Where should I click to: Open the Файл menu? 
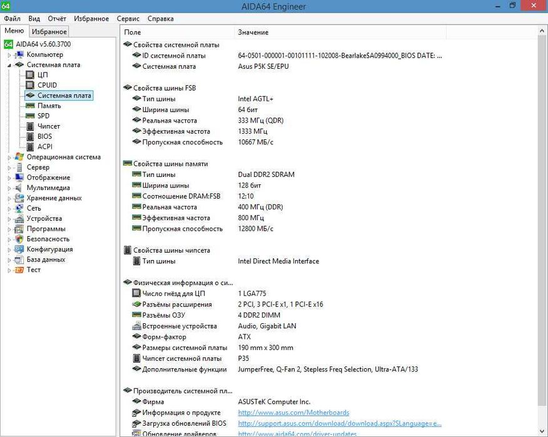coord(13,19)
